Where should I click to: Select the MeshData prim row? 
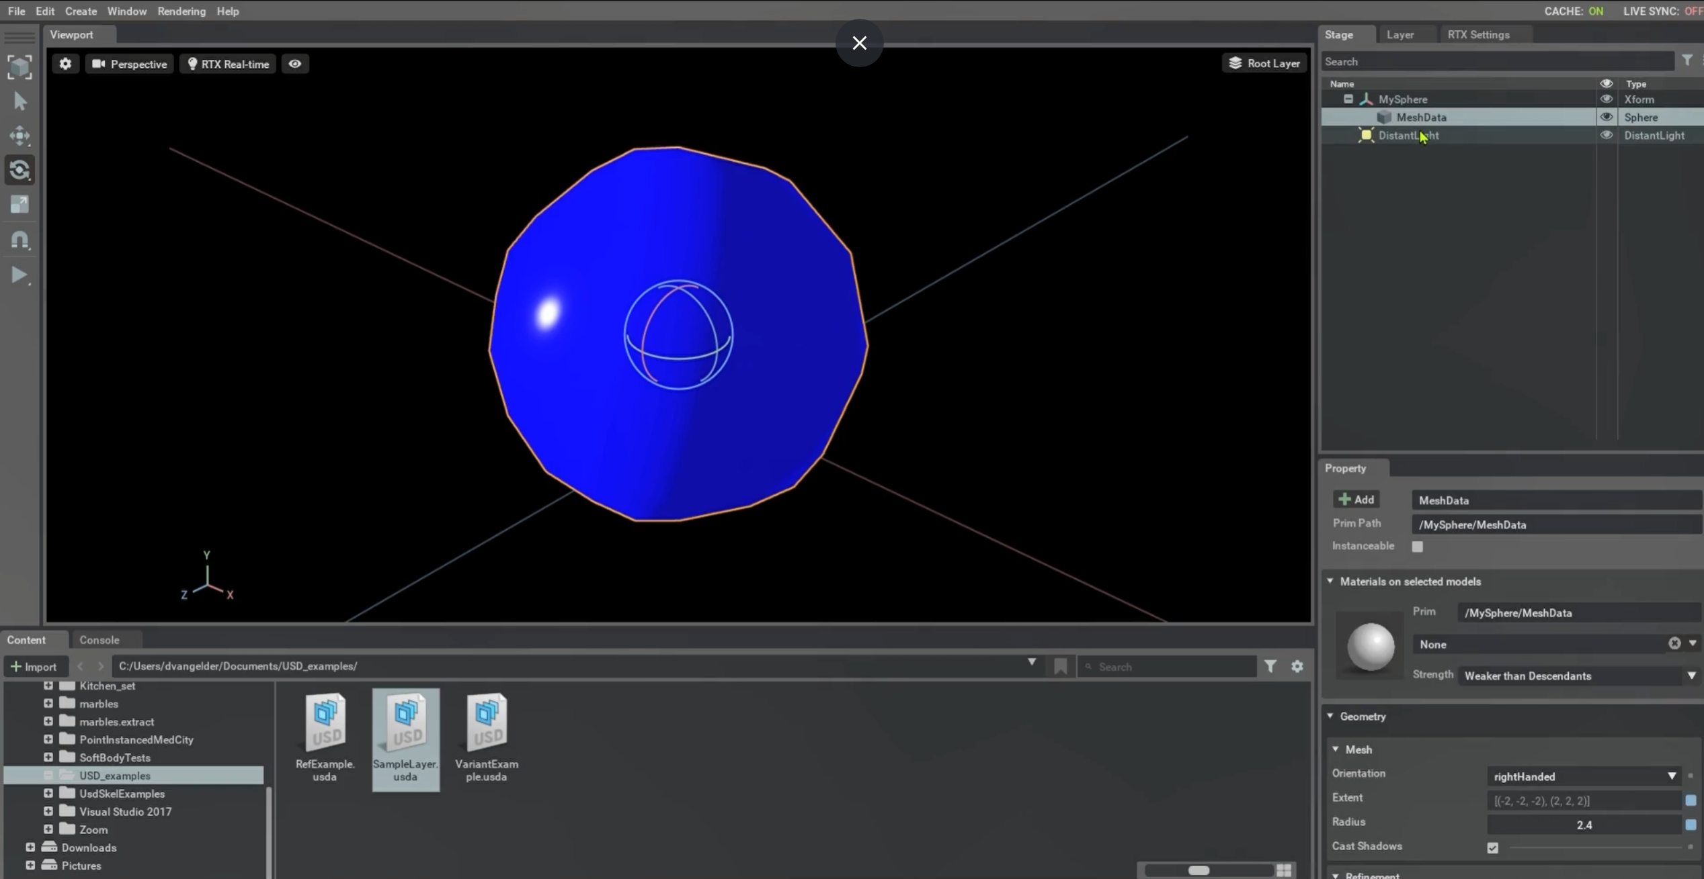[1512, 117]
